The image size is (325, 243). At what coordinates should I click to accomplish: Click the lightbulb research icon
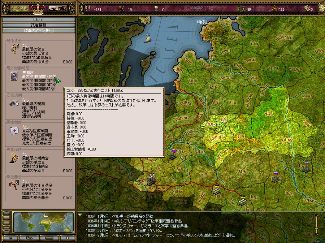[x=156, y=9]
